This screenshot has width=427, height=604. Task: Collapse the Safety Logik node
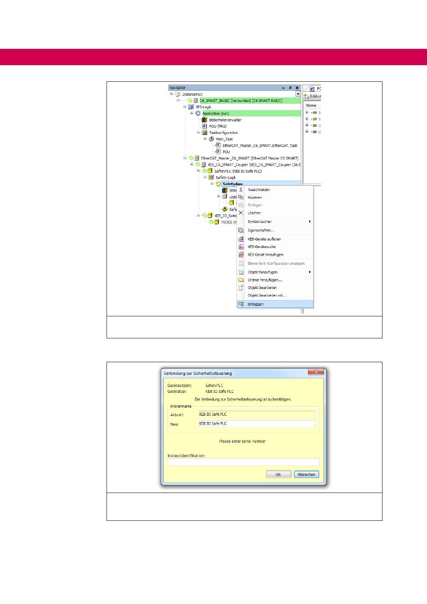pyautogui.click(x=205, y=178)
